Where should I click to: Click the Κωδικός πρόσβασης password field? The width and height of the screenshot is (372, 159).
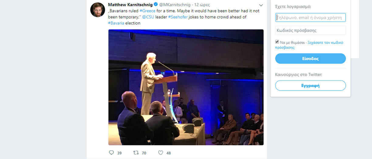310,30
